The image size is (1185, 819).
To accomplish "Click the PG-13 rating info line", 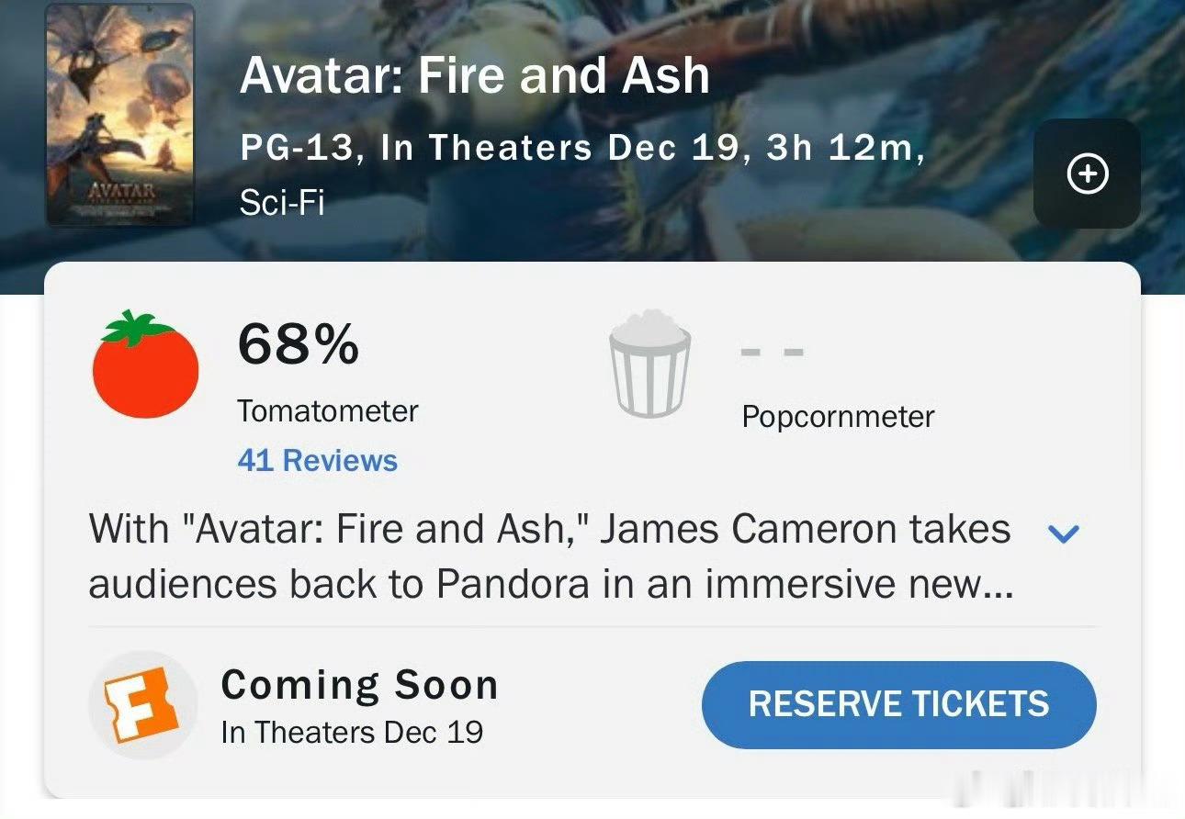I will pos(581,147).
